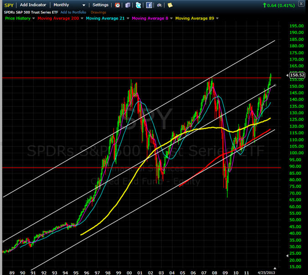
Task: Click the left arrow by the 158.52 price tag
Action: (x=287, y=75)
